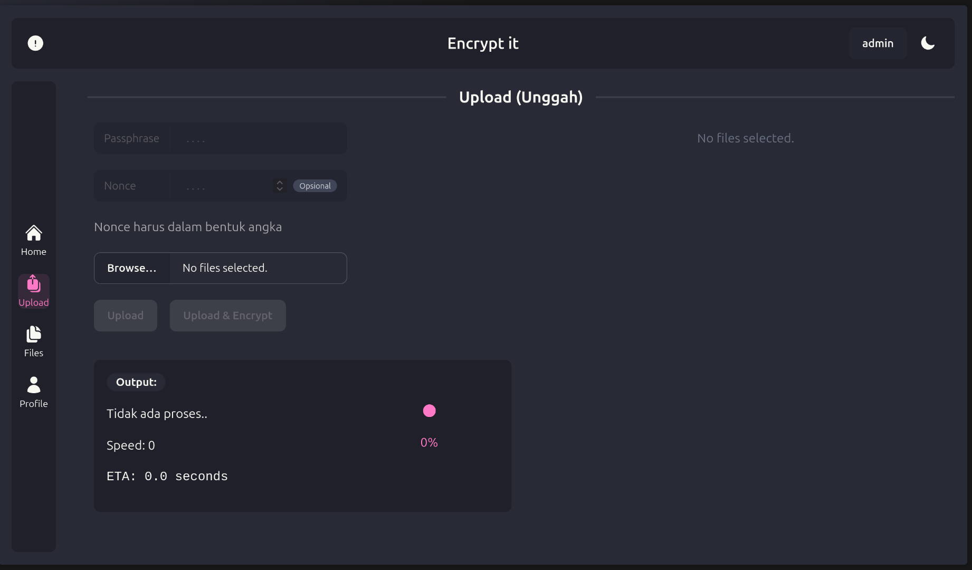Click the exclamation info icon in header

coord(35,43)
